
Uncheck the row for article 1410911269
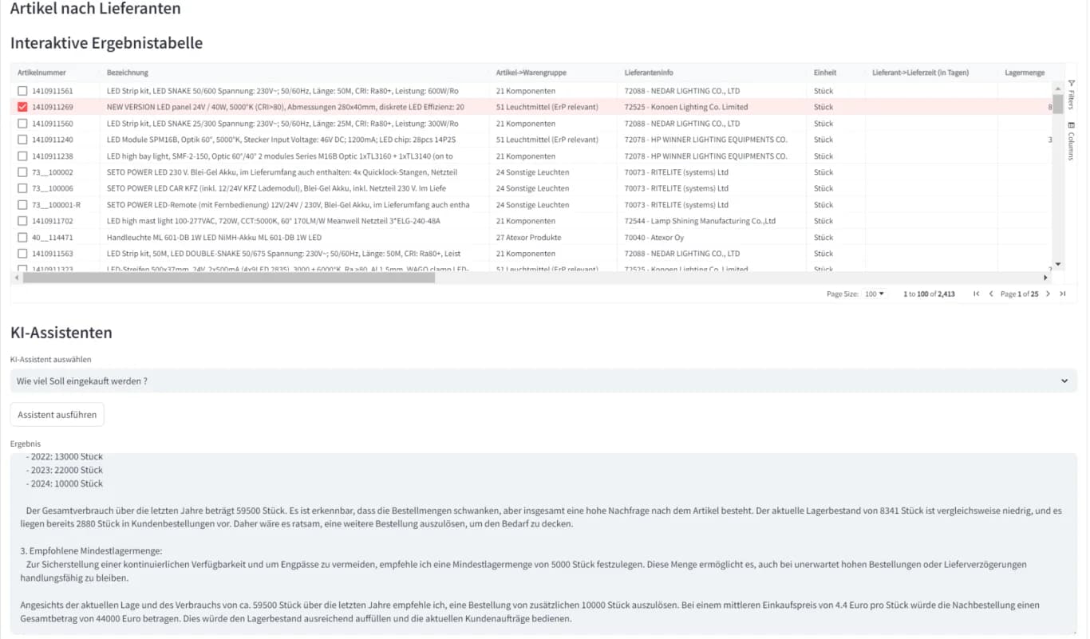(22, 107)
